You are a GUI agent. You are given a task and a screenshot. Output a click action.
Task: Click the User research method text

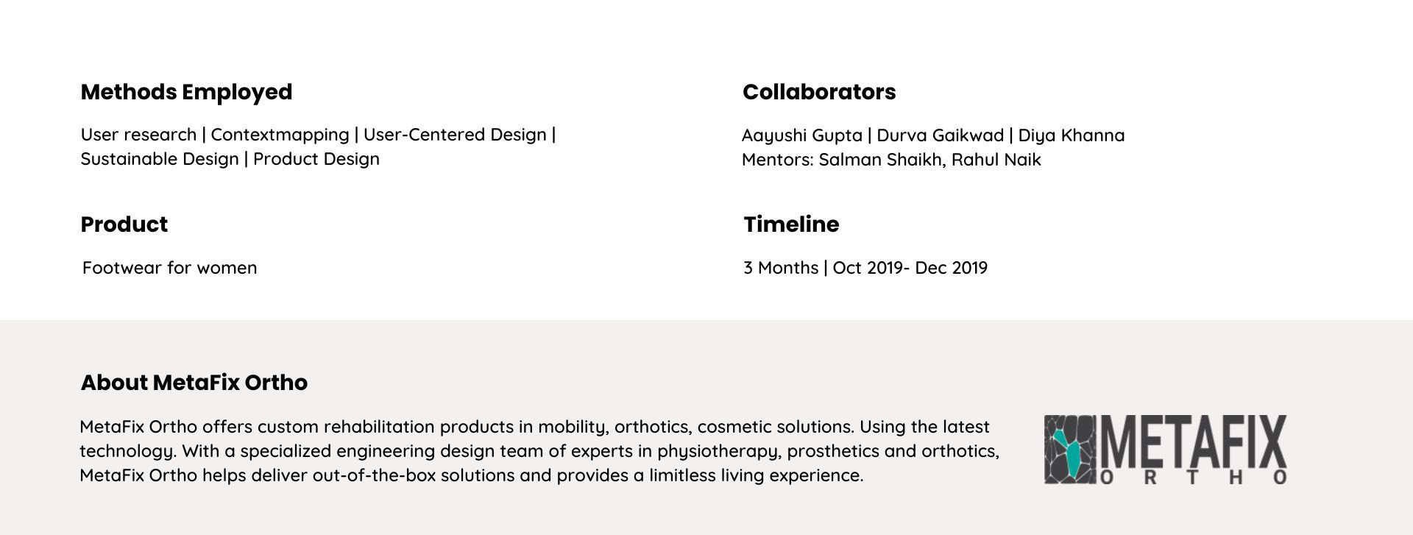click(138, 135)
